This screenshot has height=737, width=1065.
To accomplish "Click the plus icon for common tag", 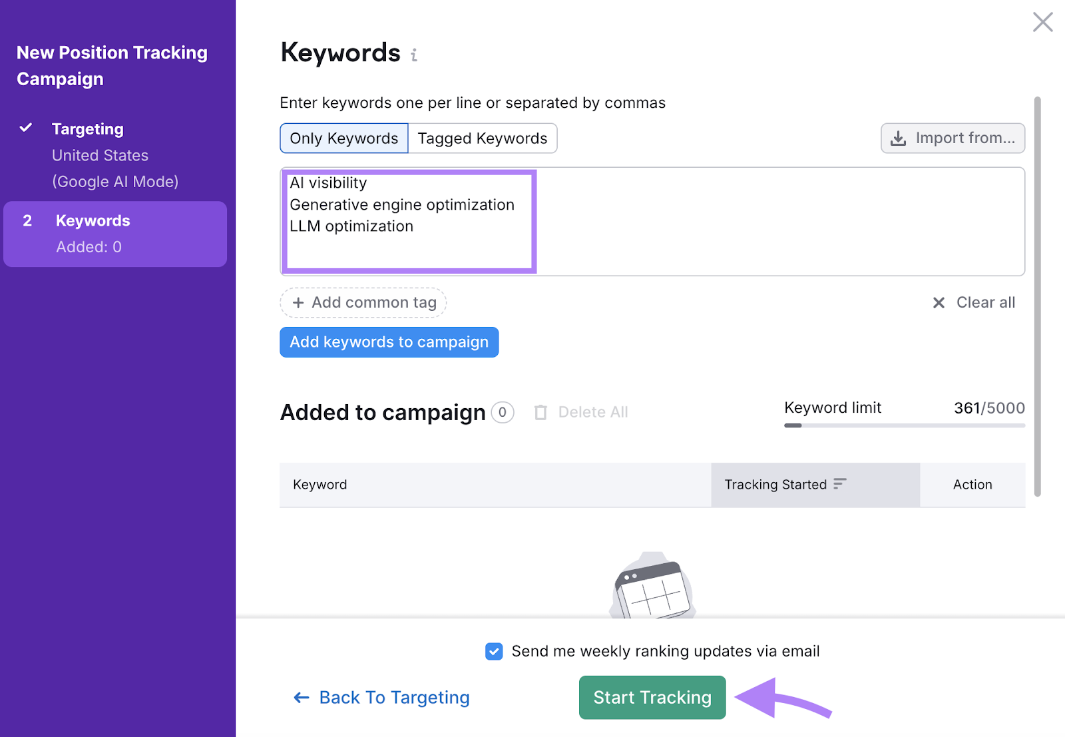I will [298, 303].
